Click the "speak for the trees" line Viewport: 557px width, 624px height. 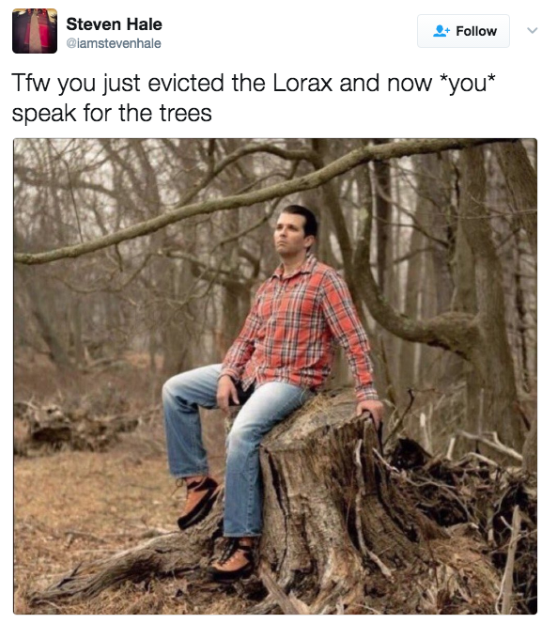(x=112, y=113)
